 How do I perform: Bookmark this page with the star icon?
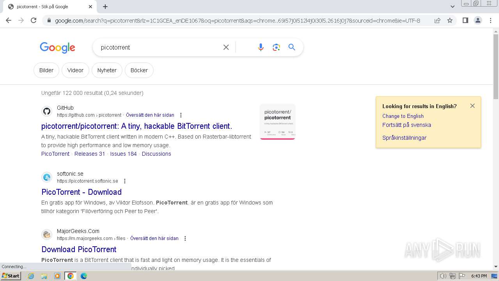point(450,20)
